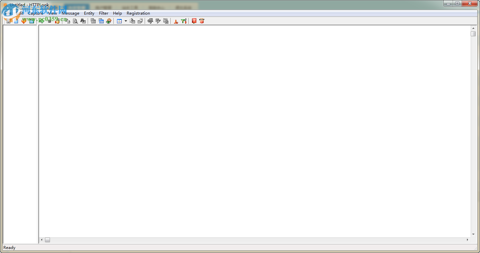Open the View menu
Viewport: 480px width, 253px height.
click(52, 13)
